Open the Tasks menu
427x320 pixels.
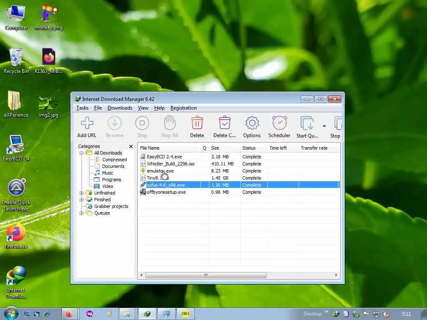[x=82, y=108]
